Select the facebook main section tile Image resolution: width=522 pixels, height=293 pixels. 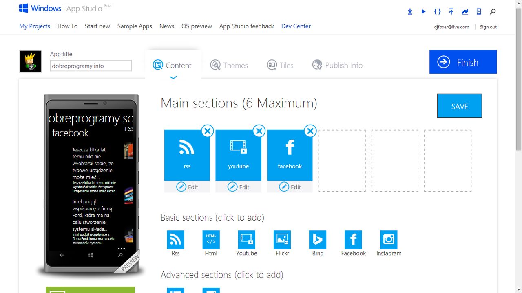point(290,155)
